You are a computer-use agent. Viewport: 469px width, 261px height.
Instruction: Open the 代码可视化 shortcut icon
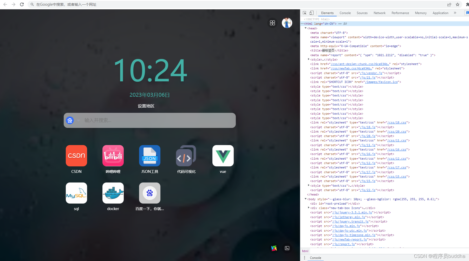pos(186,155)
